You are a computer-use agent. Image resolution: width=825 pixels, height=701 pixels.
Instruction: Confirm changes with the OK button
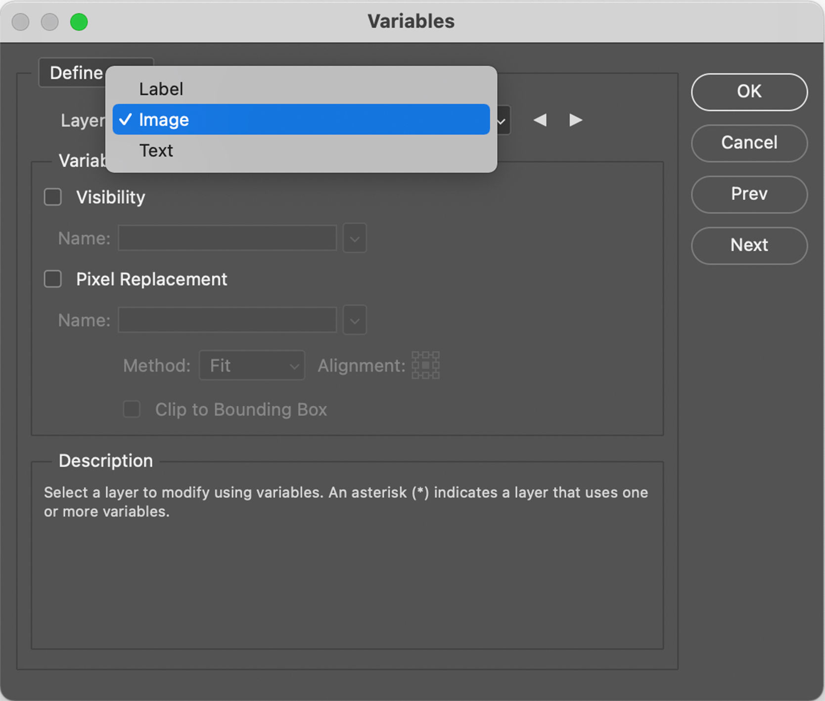coord(748,92)
